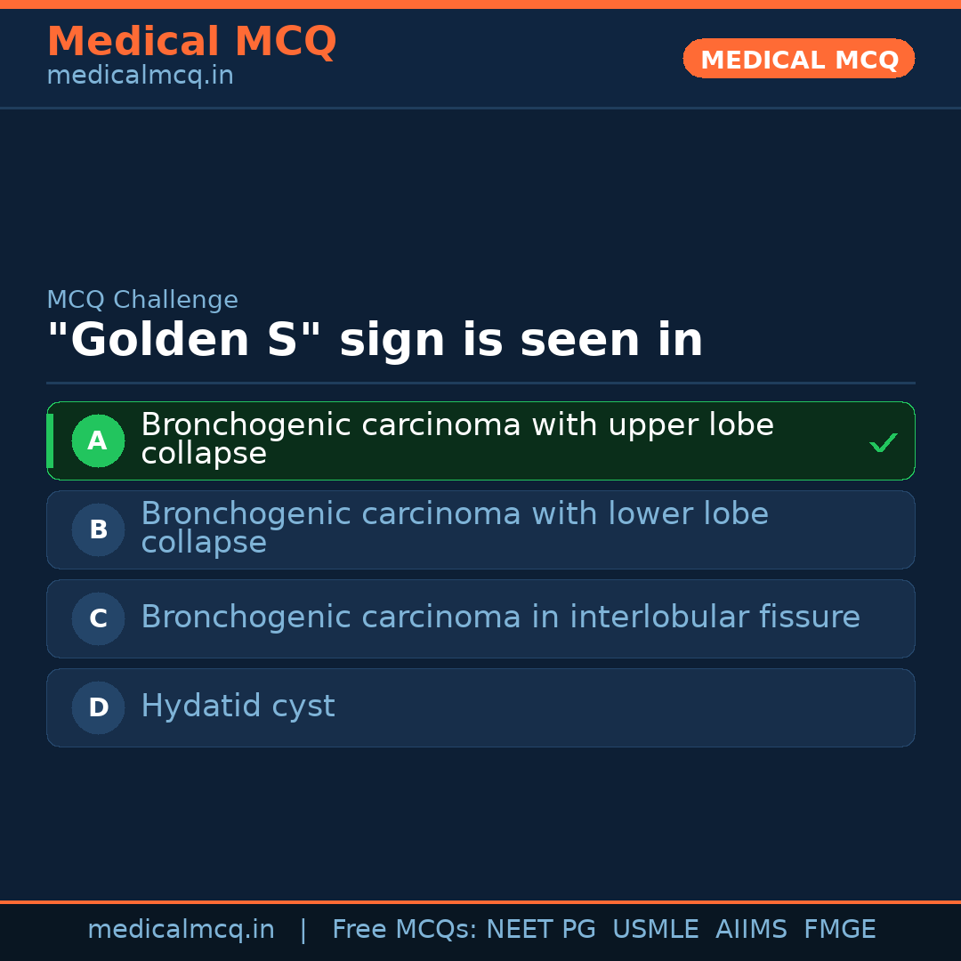Select 'FMGE' in the footer

point(839,929)
